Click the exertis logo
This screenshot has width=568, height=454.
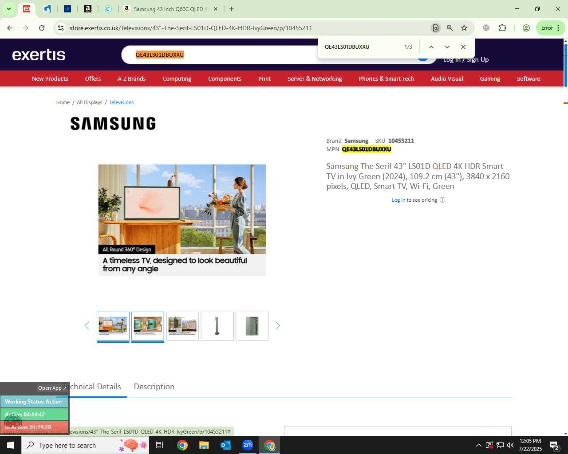(39, 55)
